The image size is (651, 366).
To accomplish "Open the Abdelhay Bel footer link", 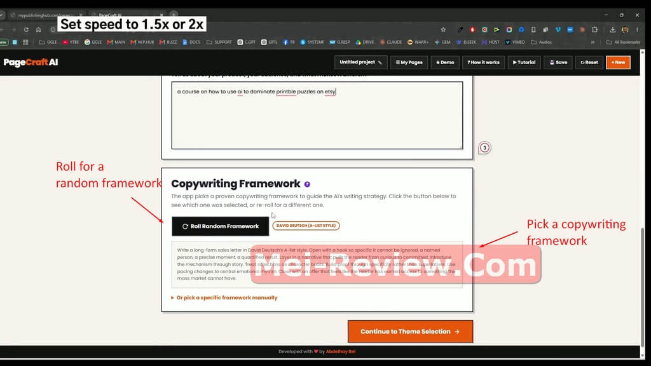I will tap(341, 351).
